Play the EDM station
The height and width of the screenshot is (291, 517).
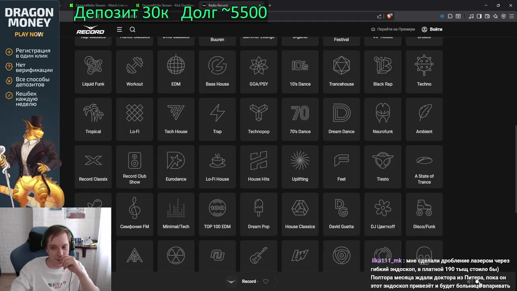pos(176,72)
